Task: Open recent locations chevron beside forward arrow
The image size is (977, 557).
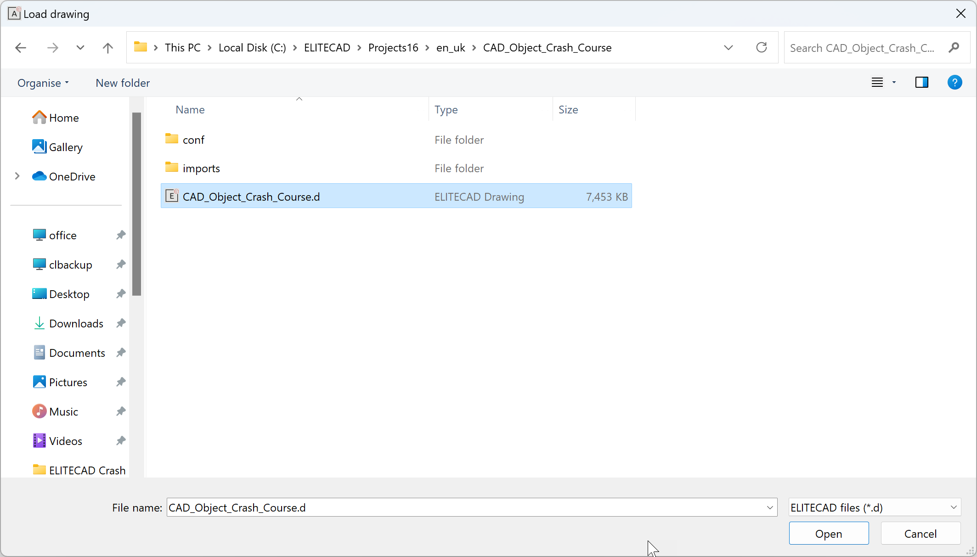Action: pyautogui.click(x=80, y=48)
